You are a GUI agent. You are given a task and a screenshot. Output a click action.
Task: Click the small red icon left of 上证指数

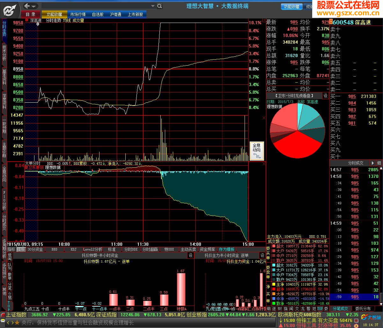click(x=3, y=315)
